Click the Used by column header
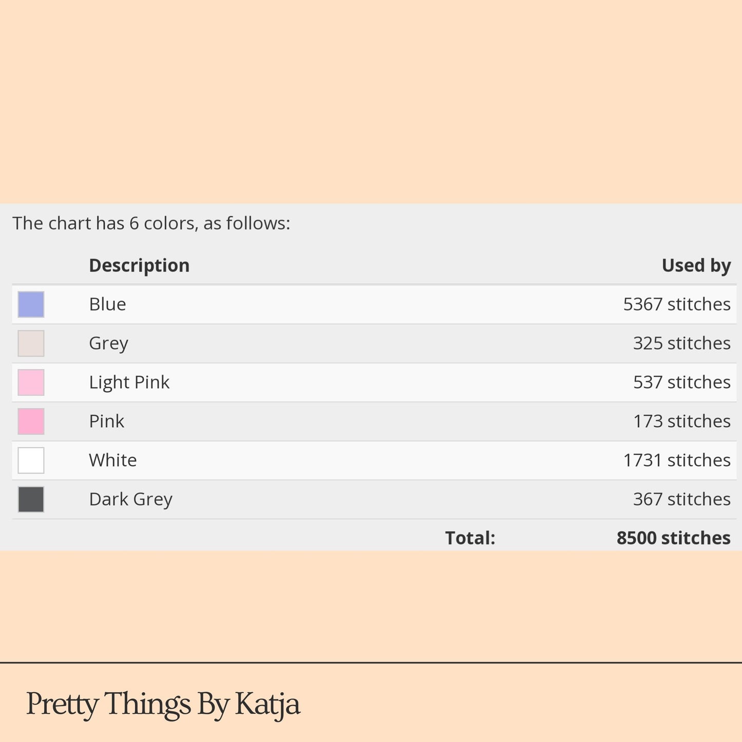This screenshot has height=742, width=742. tap(696, 265)
